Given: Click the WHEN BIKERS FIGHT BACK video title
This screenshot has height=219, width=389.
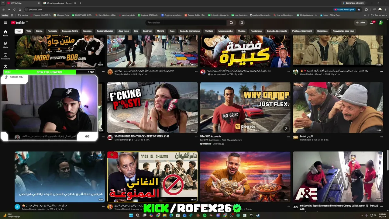Looking at the screenshot, I should [x=142, y=136].
